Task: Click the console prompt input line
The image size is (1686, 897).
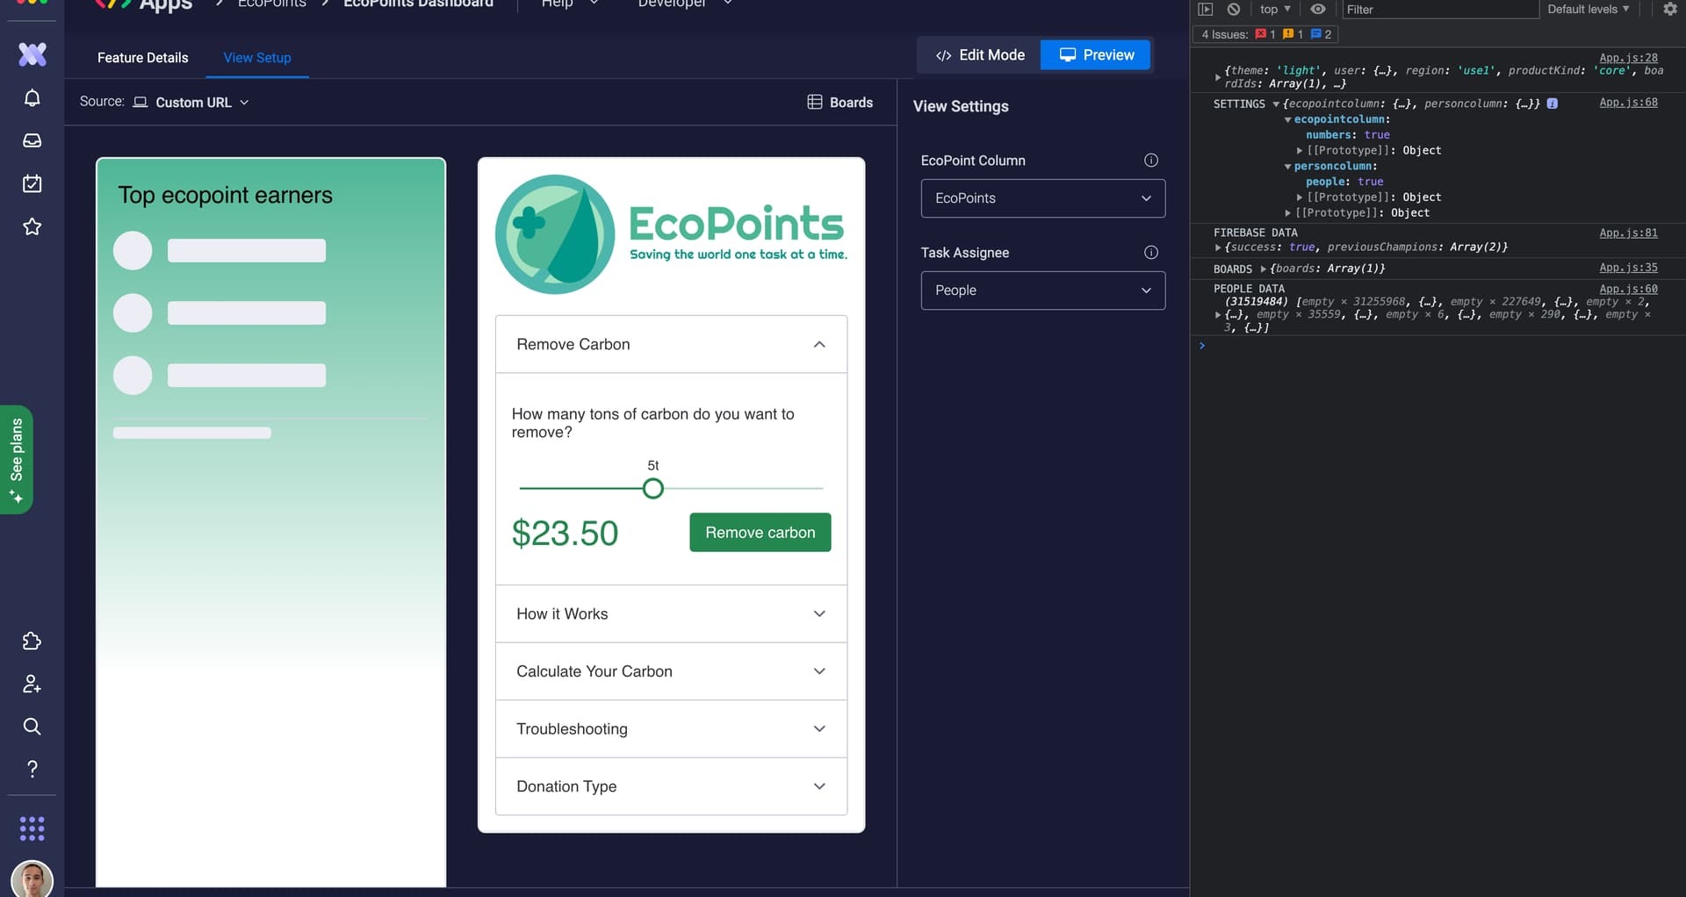Action: click(x=1440, y=346)
